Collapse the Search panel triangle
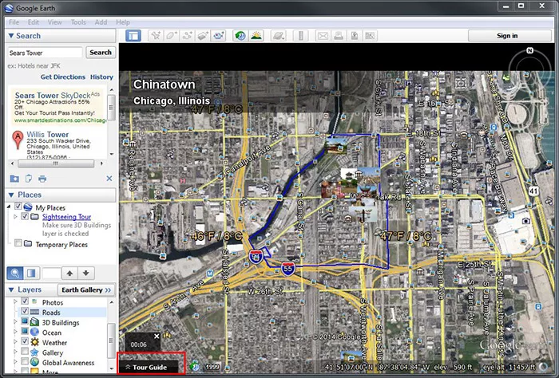The width and height of the screenshot is (559, 378). pyautogui.click(x=11, y=36)
